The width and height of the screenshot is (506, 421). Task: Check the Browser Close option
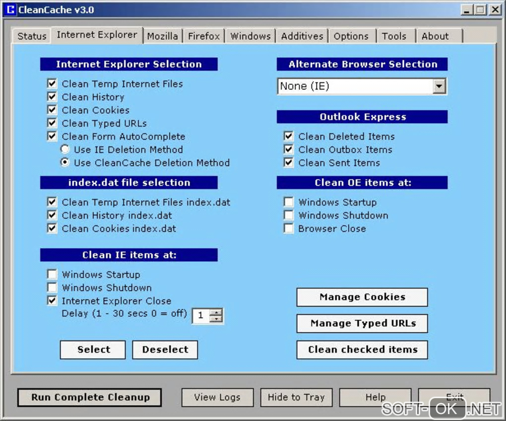[x=289, y=228]
